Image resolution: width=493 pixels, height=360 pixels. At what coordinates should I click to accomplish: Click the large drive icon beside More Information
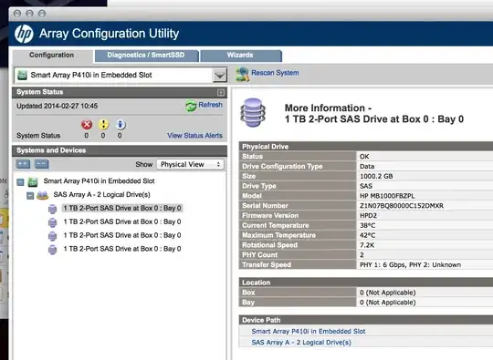coord(253,113)
